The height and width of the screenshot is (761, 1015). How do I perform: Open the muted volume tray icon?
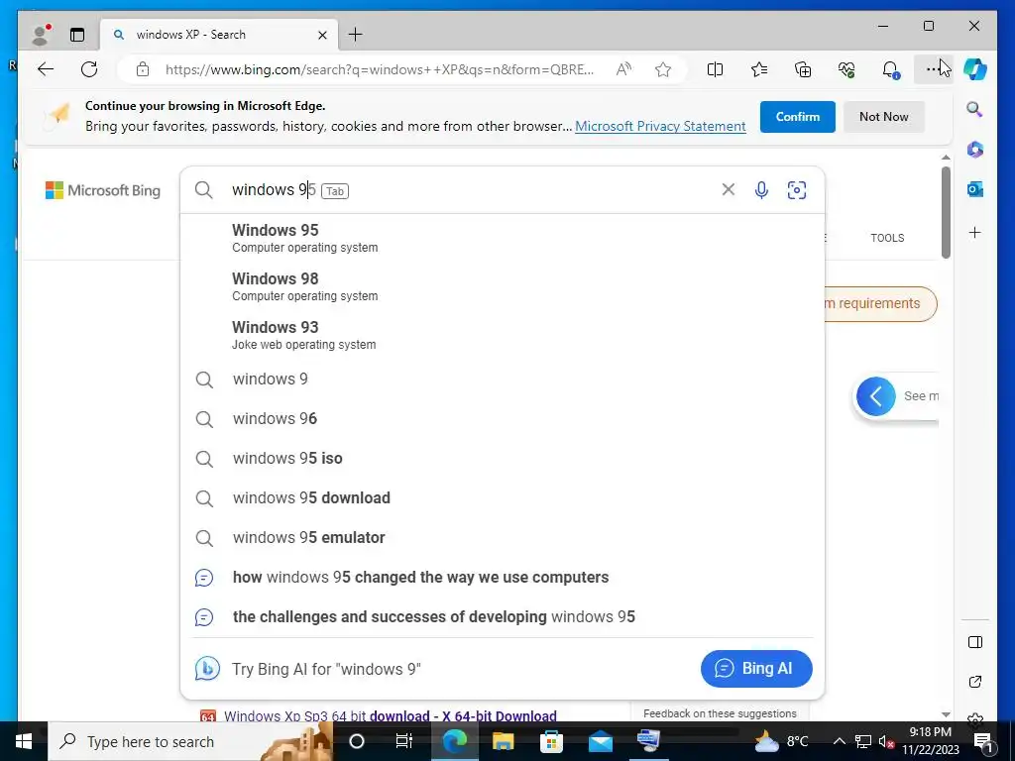(887, 741)
